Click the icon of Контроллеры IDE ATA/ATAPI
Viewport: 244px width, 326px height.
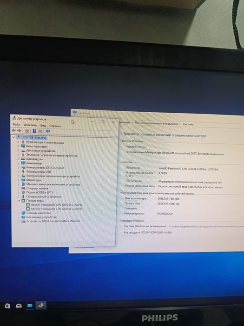tap(23, 167)
